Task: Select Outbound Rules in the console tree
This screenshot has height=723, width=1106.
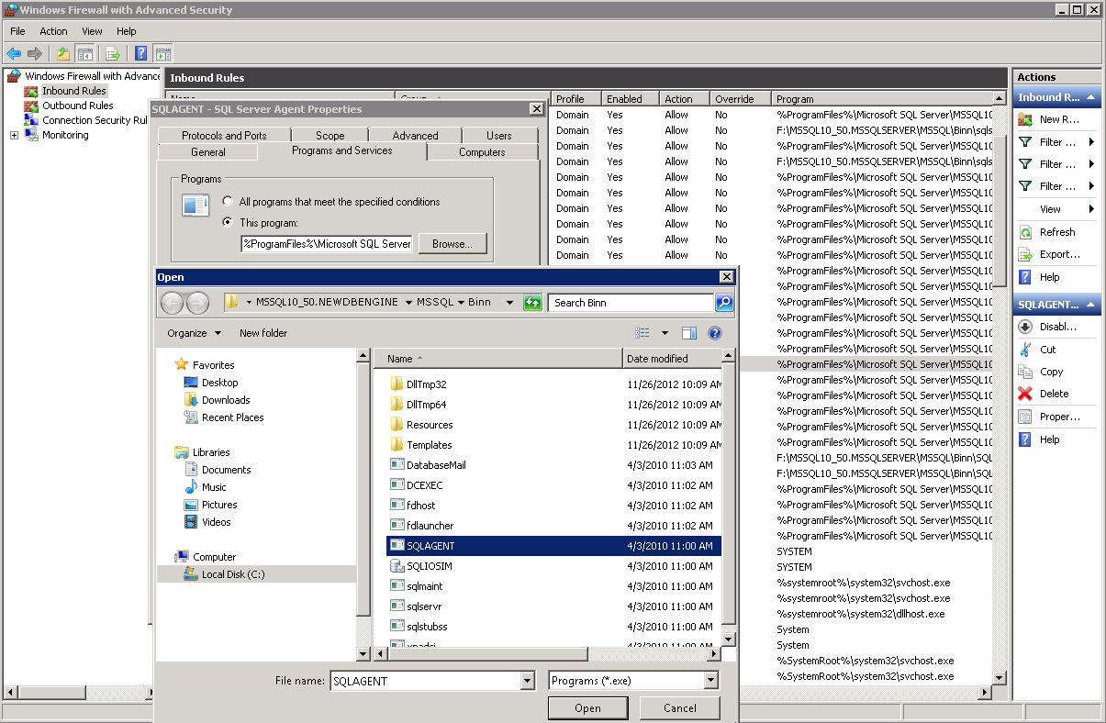Action: tap(78, 106)
